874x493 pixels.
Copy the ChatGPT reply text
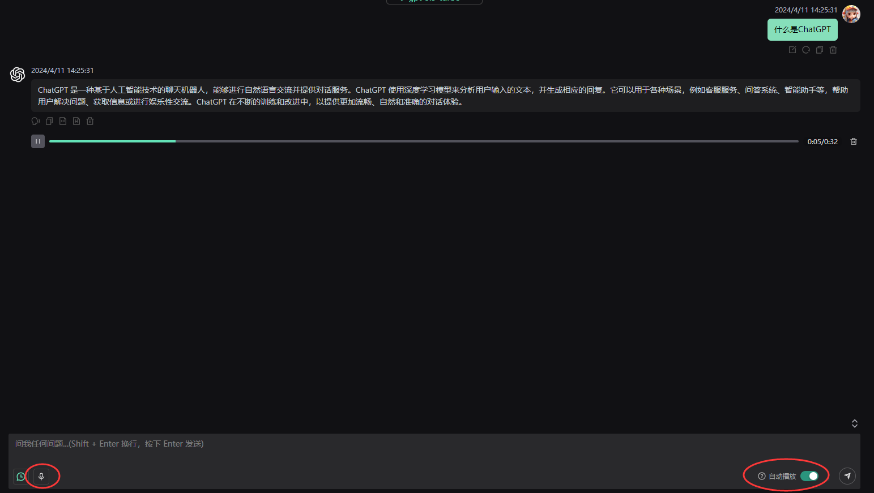click(x=49, y=121)
